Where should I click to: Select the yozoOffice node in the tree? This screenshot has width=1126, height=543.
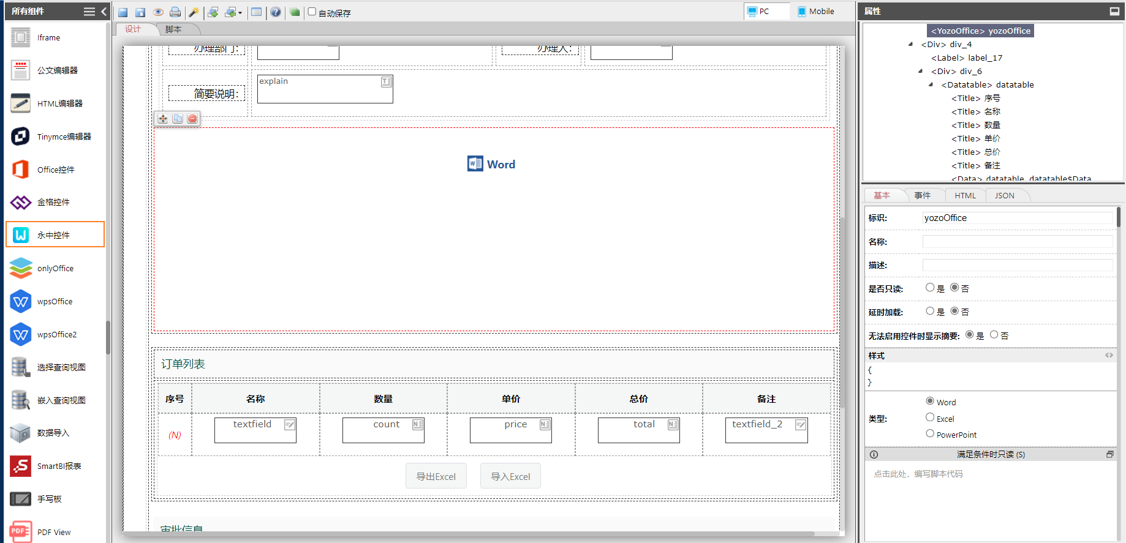click(981, 31)
